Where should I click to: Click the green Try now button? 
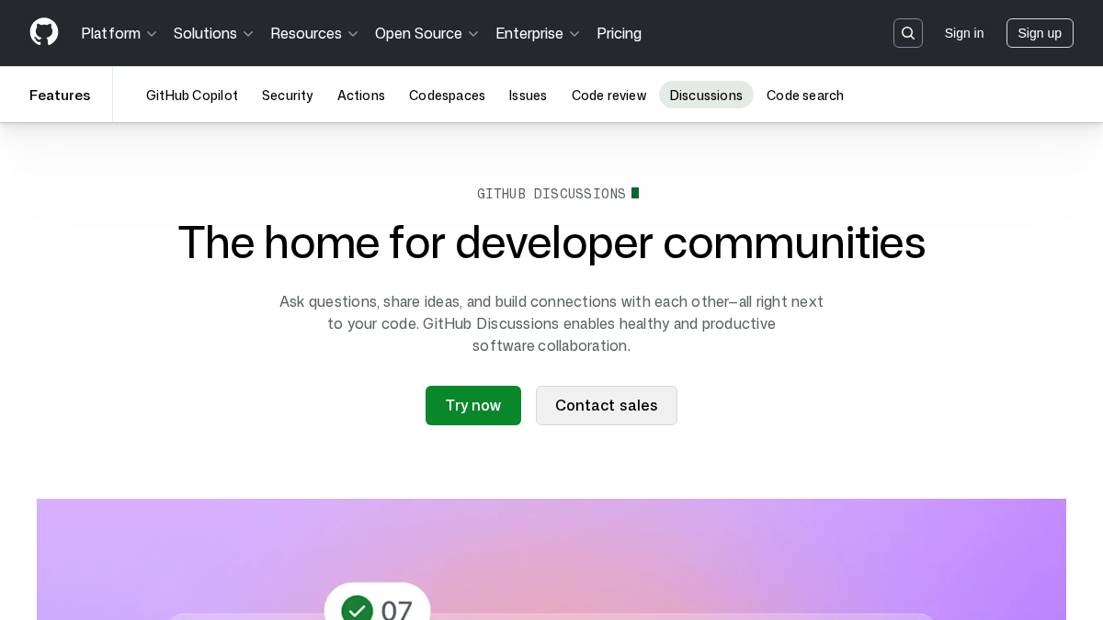[473, 405]
